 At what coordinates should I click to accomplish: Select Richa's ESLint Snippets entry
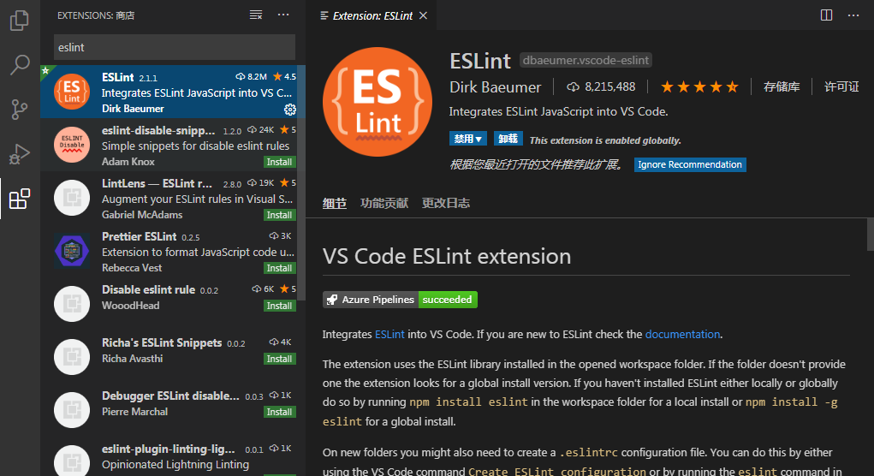[173, 357]
